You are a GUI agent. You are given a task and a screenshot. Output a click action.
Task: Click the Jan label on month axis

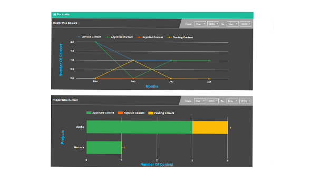[x=209, y=82]
